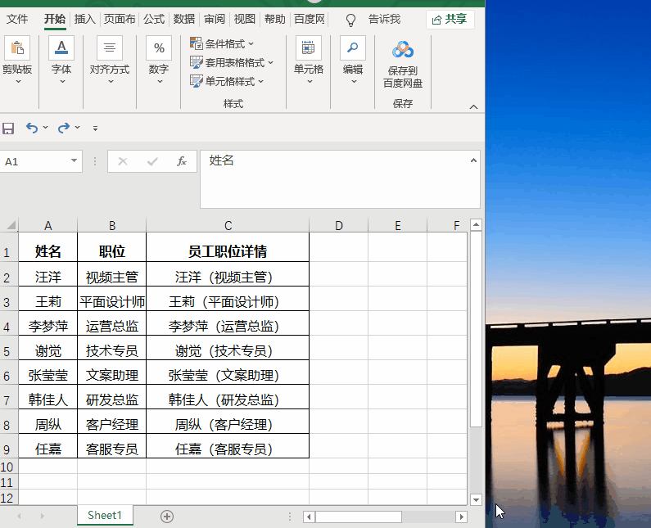Open Format as Table (套用表格格式) dropdown

tap(232, 62)
